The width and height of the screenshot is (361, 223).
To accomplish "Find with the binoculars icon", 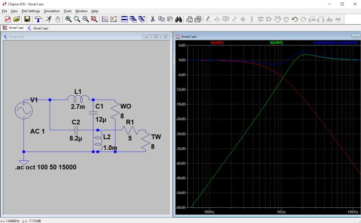I will (178, 19).
